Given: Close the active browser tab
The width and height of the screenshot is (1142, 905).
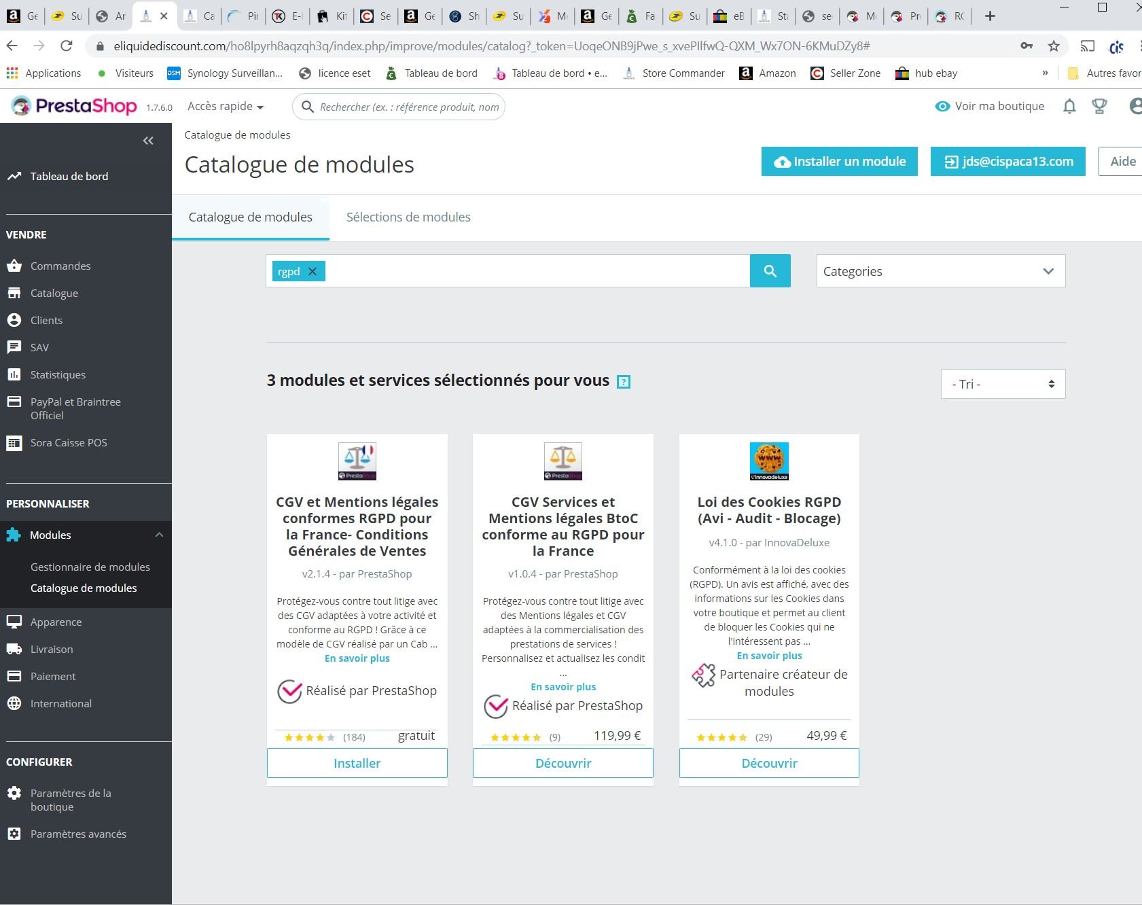Looking at the screenshot, I should tap(164, 16).
